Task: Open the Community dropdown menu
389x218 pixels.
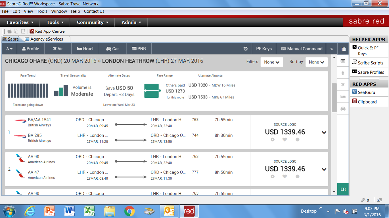Action: (x=92, y=22)
